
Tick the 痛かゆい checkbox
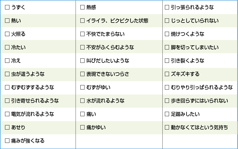pos(82,128)
